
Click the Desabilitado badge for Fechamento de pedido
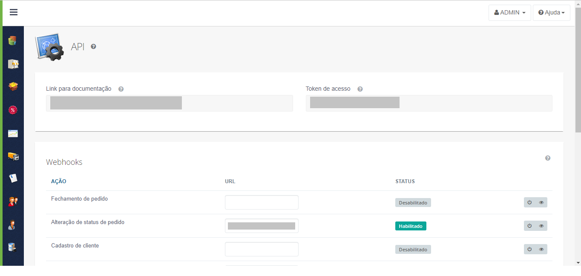(x=413, y=203)
